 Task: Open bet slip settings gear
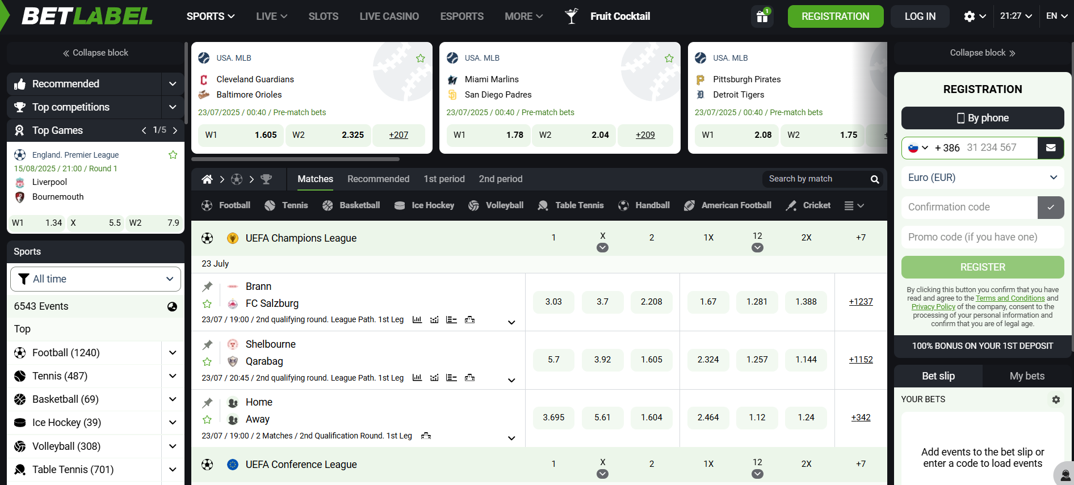pos(1056,399)
